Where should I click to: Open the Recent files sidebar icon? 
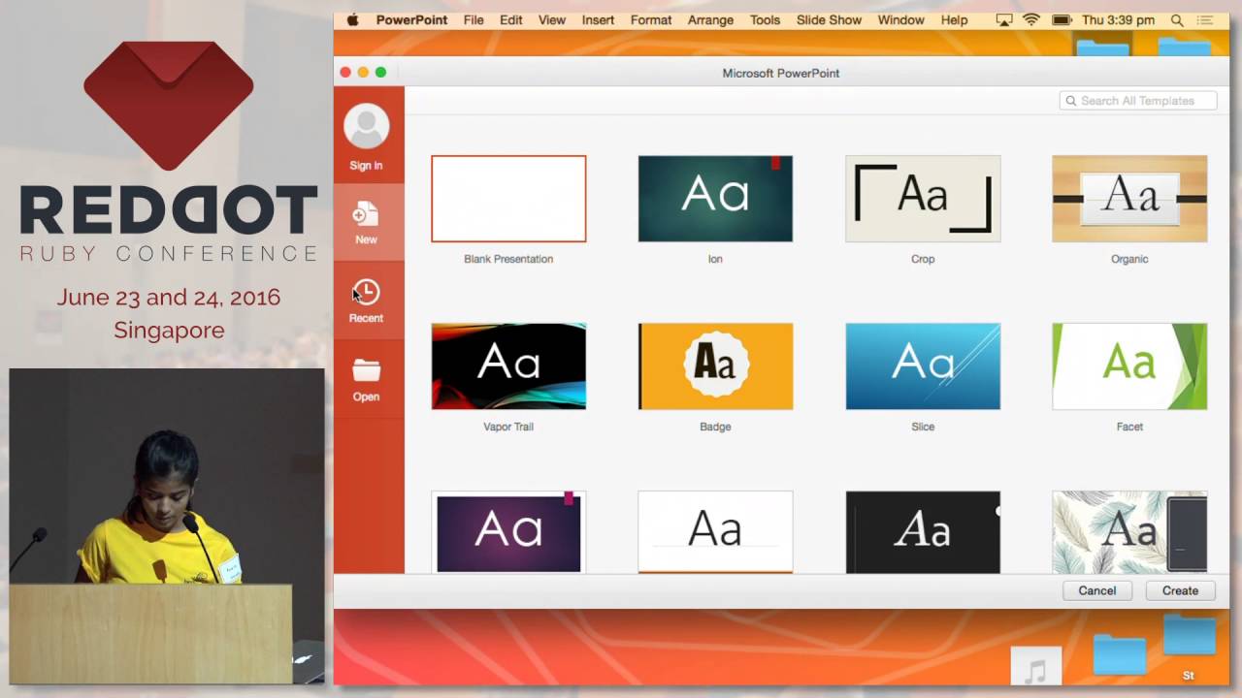(366, 293)
